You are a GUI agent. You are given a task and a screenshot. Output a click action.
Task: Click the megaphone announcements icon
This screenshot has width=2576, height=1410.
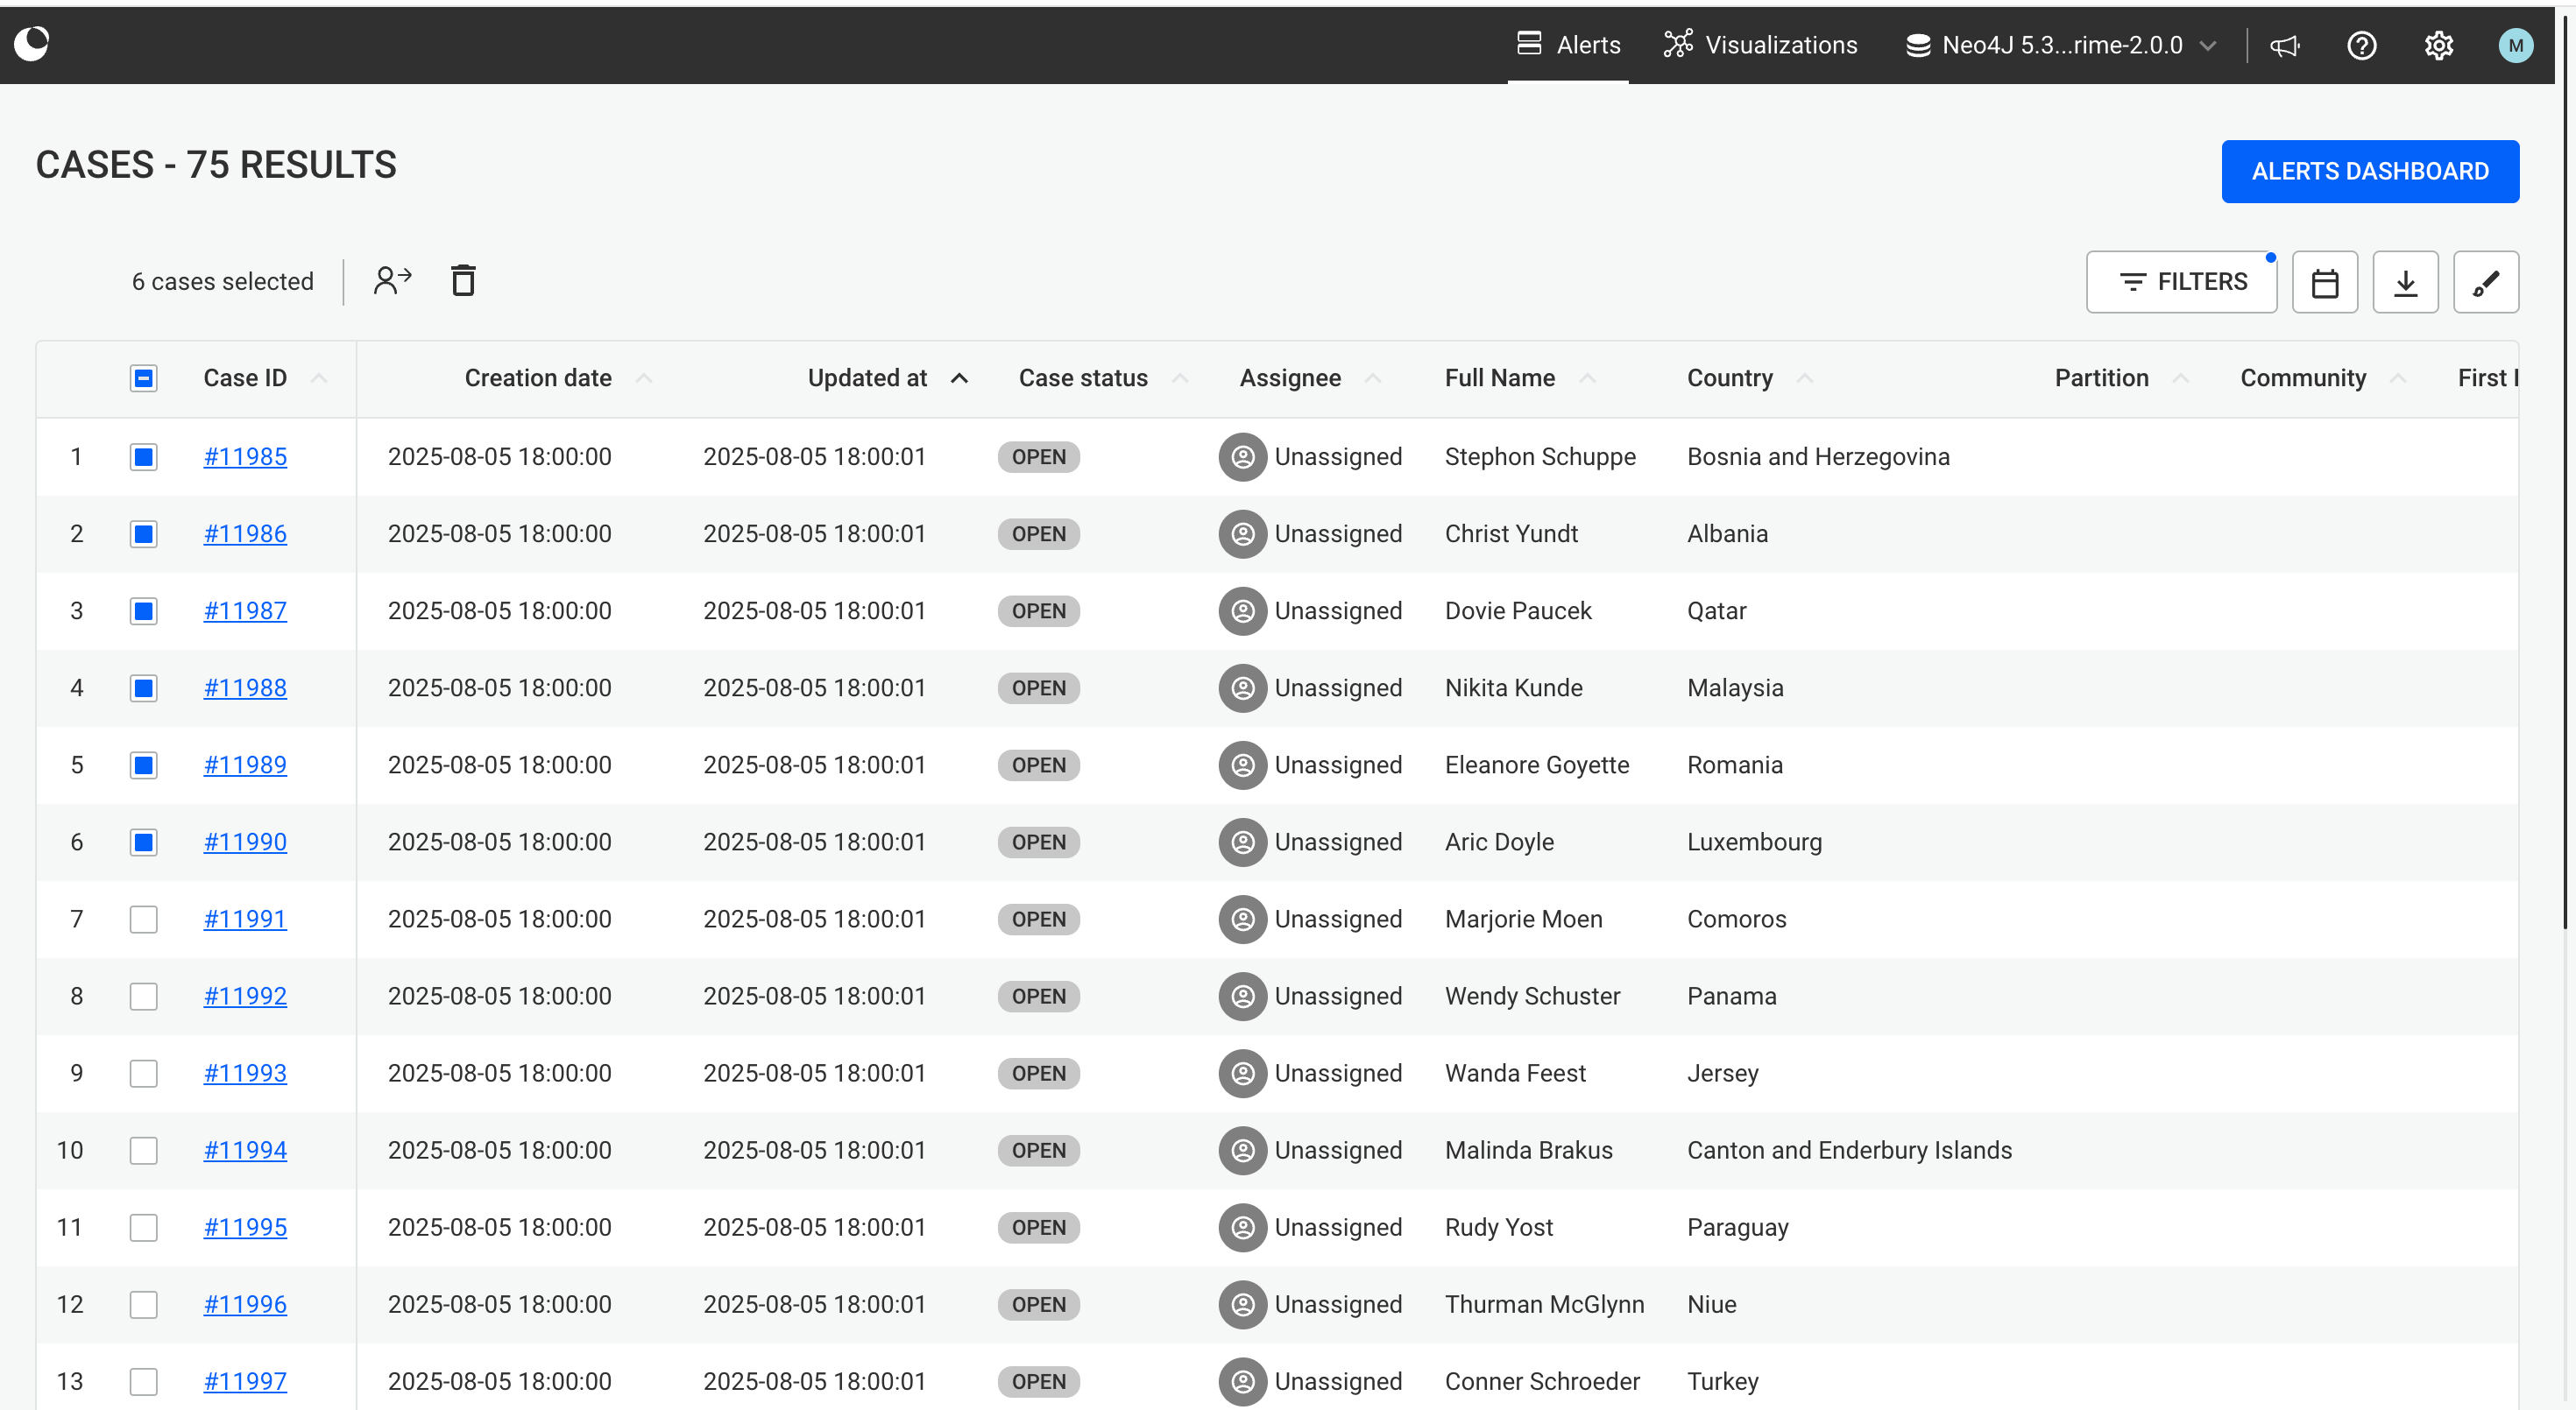coord(2285,46)
